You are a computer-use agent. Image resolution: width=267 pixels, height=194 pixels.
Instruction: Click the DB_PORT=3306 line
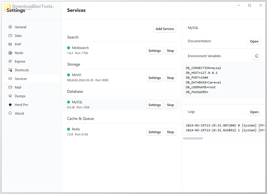tap(197, 77)
